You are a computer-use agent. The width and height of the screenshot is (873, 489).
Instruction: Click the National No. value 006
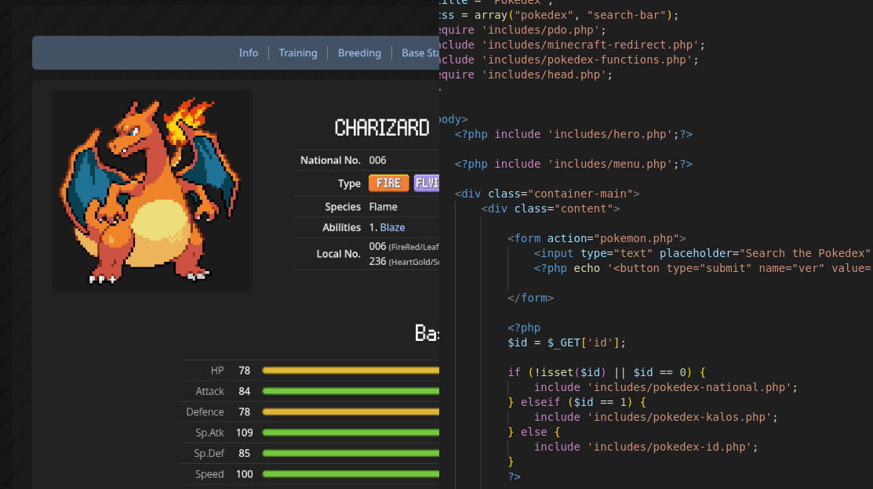377,160
